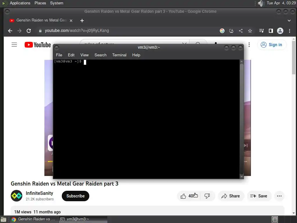The width and height of the screenshot is (297, 223).
Task: View site info via the padlock icon
Action: 40,31
